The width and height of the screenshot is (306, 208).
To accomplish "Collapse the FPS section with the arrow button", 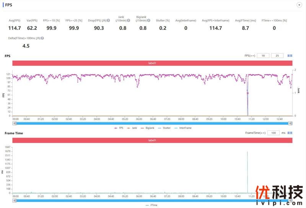I will point(299,5).
